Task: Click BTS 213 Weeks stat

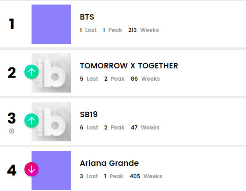Action: tap(144, 30)
